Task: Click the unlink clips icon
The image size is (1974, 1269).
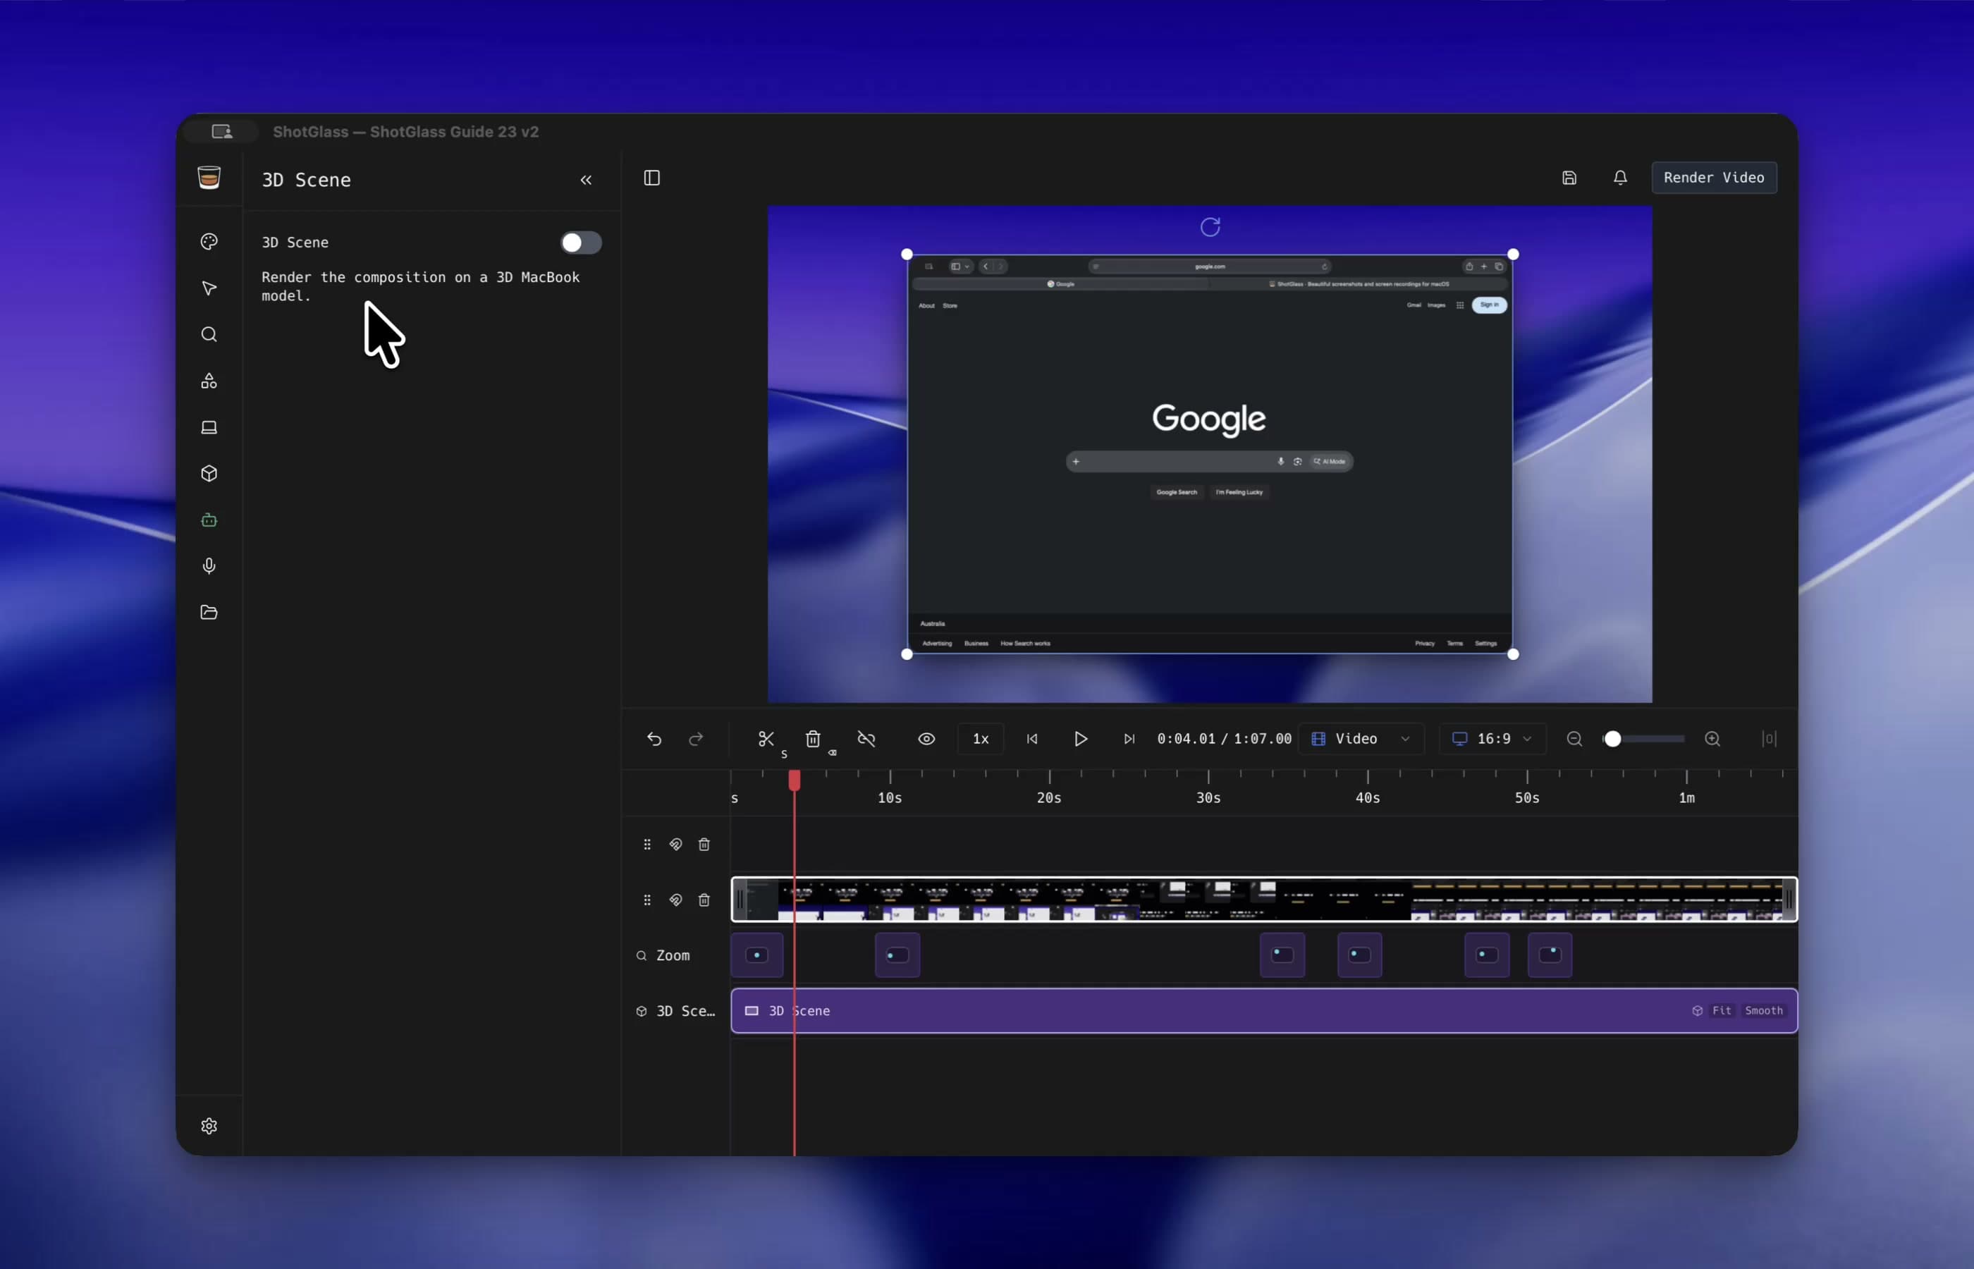Action: coord(866,738)
